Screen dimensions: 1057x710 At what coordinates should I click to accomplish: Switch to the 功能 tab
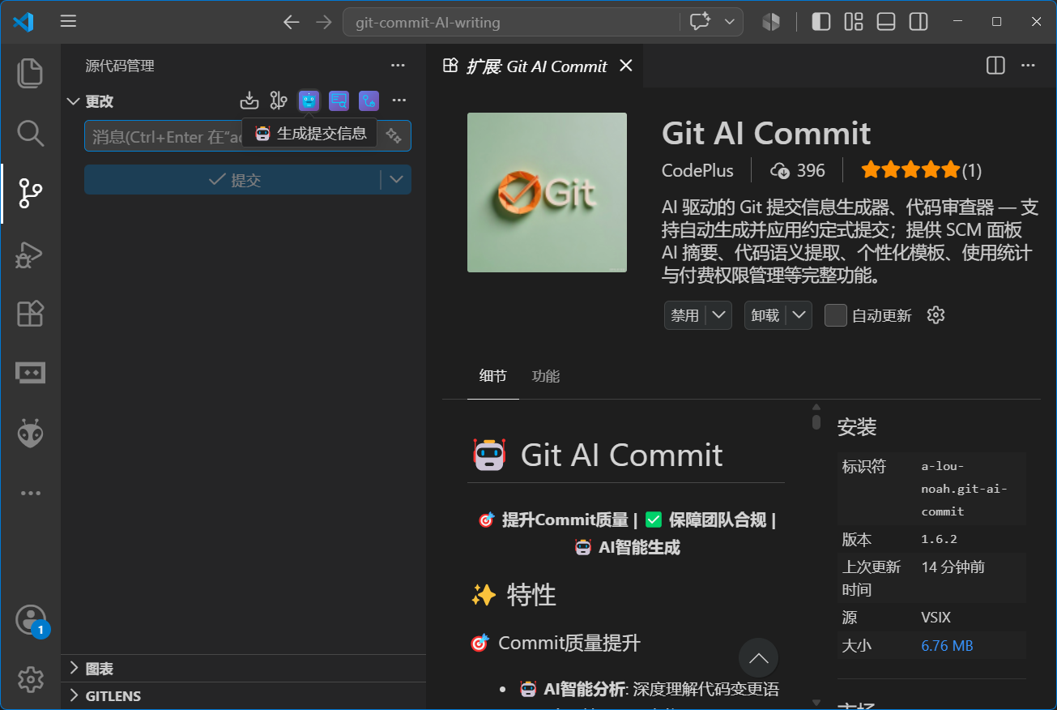pyautogui.click(x=546, y=376)
